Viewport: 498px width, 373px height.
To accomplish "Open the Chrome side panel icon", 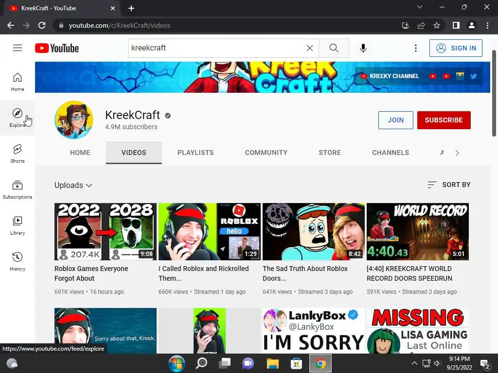I will [x=456, y=25].
